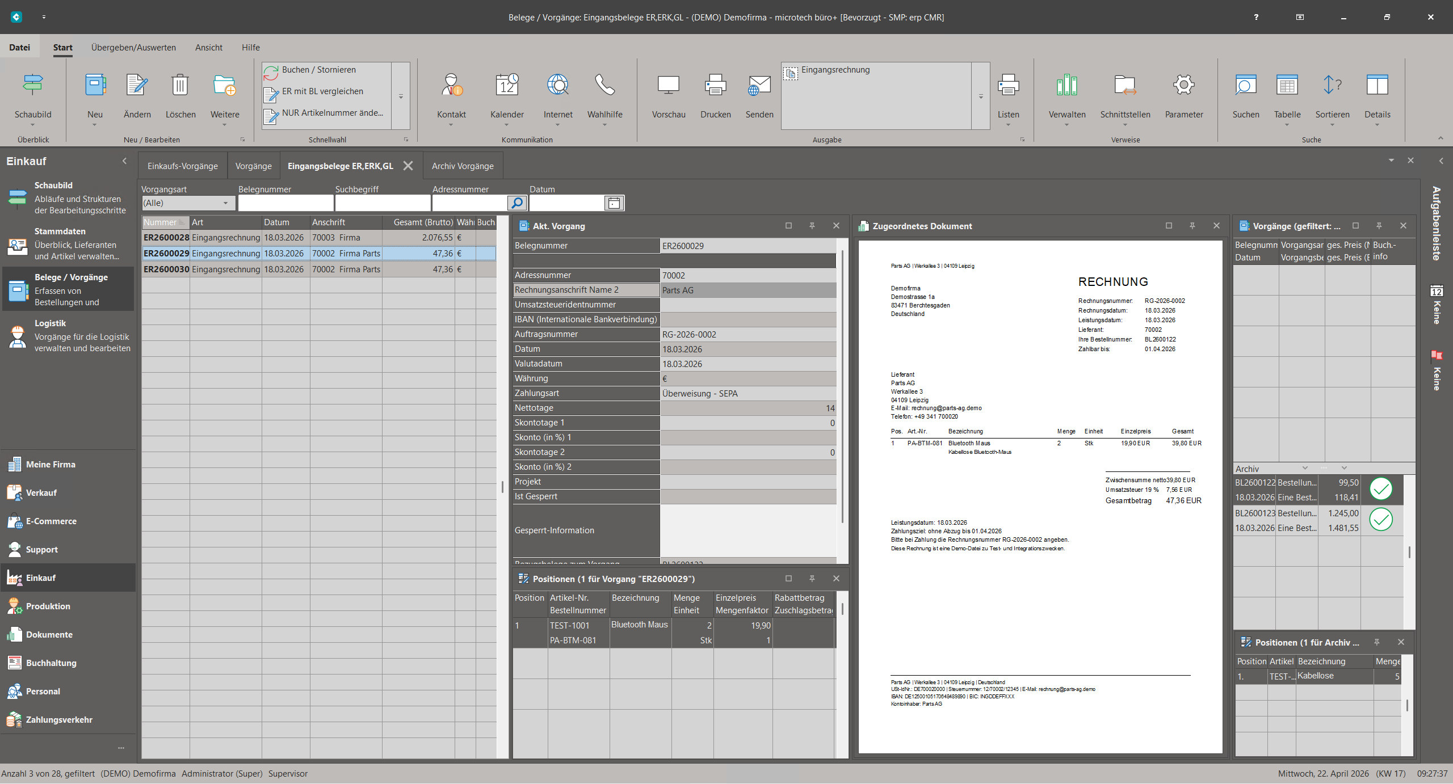Open the Kalender tool in ribbon
This screenshot has height=784, width=1453.
(506, 85)
